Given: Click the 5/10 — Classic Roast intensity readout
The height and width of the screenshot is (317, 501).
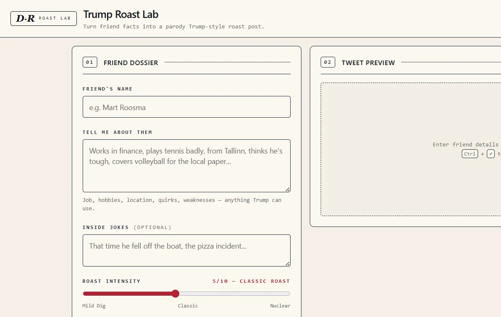Looking at the screenshot, I should pos(251,281).
